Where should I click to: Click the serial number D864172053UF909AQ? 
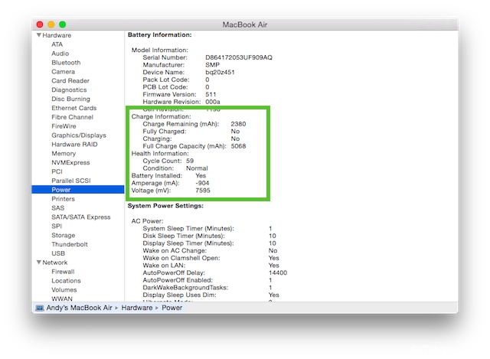(239, 57)
